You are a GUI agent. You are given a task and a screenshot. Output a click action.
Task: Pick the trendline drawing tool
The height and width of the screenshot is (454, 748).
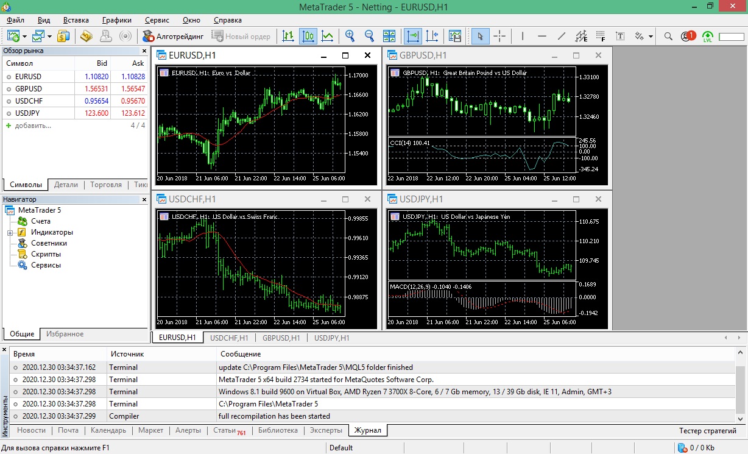(x=561, y=36)
